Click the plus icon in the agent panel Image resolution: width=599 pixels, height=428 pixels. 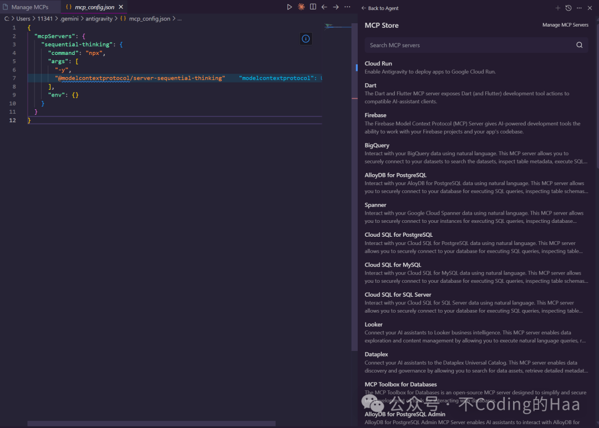(x=557, y=8)
